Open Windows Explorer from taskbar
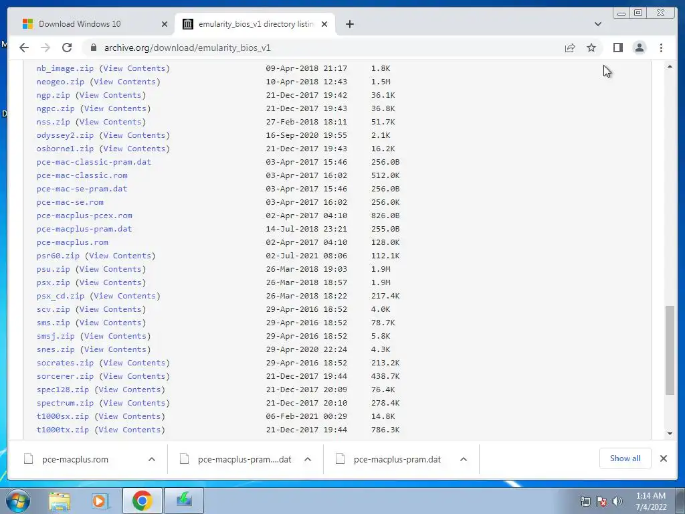Screen dimensions: 685x514 click(x=60, y=501)
